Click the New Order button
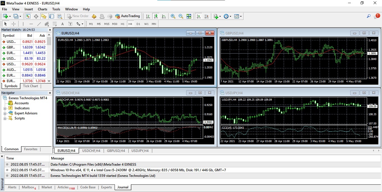Screen dimensions: 382x192 point(78,16)
